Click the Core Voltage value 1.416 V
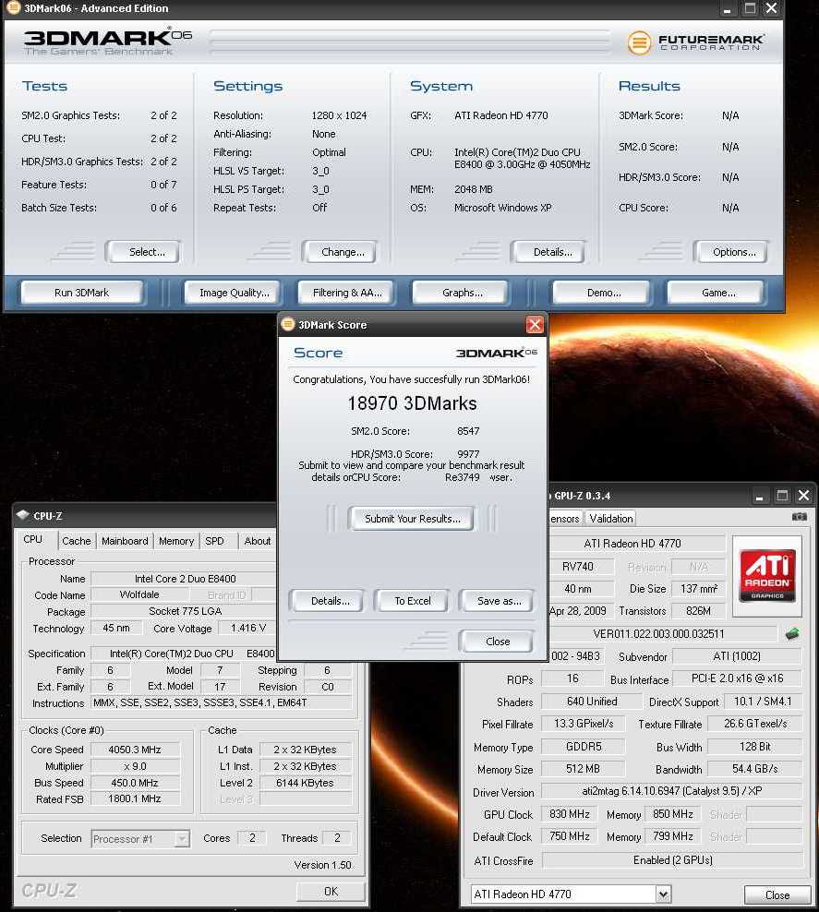 point(247,629)
